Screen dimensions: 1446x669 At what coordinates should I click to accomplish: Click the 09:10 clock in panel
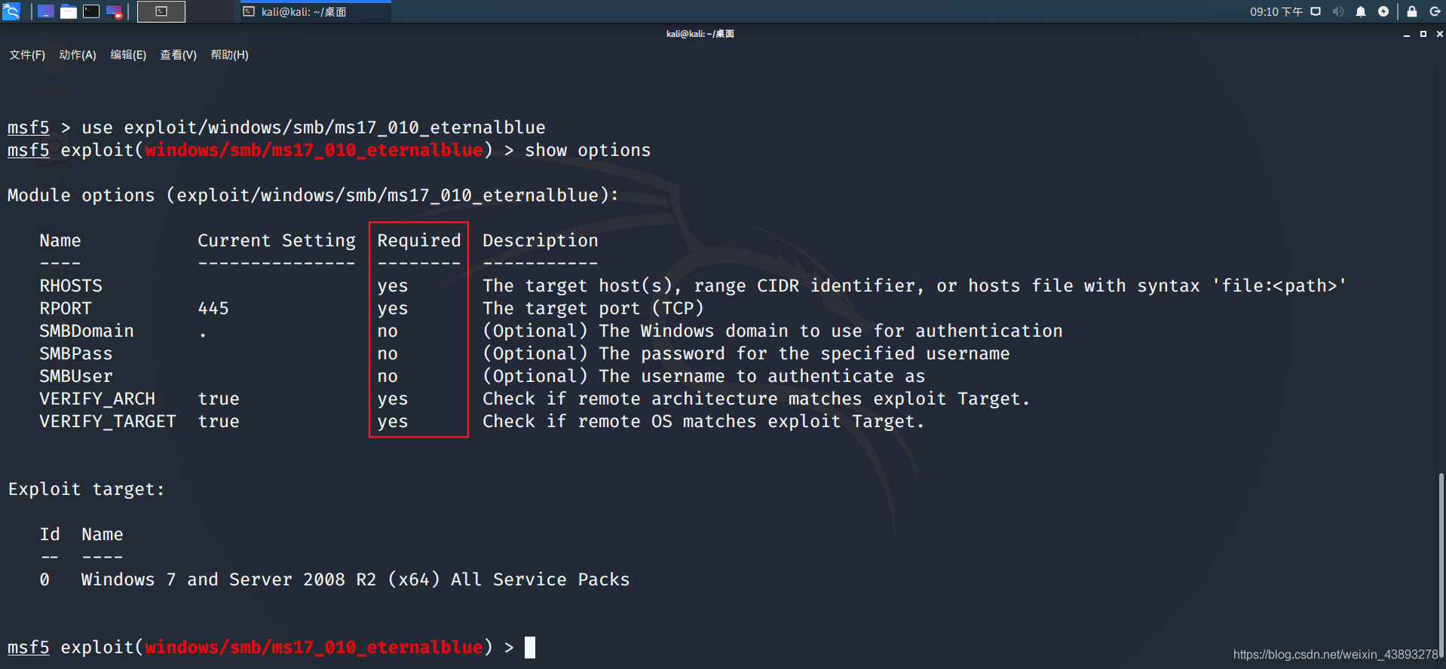click(x=1276, y=12)
